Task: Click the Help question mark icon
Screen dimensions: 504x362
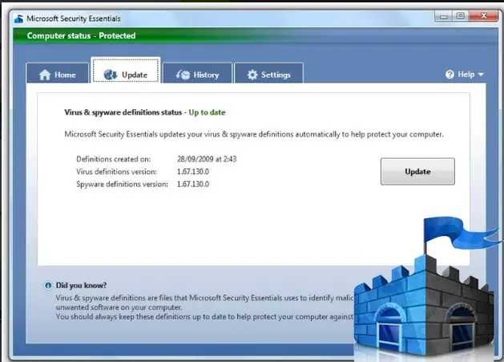Action: click(x=450, y=75)
